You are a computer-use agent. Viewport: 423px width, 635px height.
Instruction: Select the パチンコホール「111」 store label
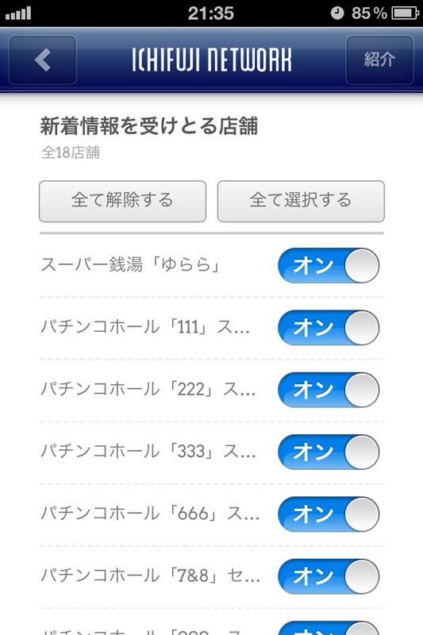pos(145,327)
